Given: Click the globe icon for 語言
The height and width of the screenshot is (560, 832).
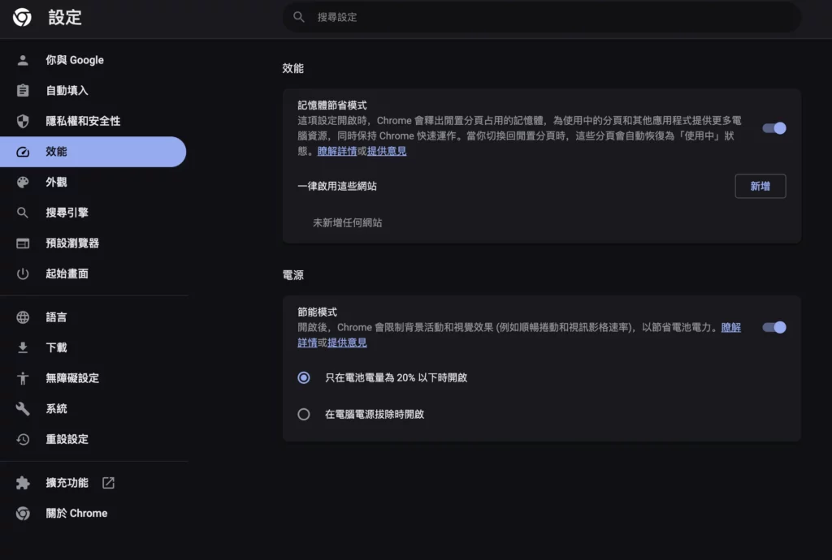Looking at the screenshot, I should coord(23,317).
